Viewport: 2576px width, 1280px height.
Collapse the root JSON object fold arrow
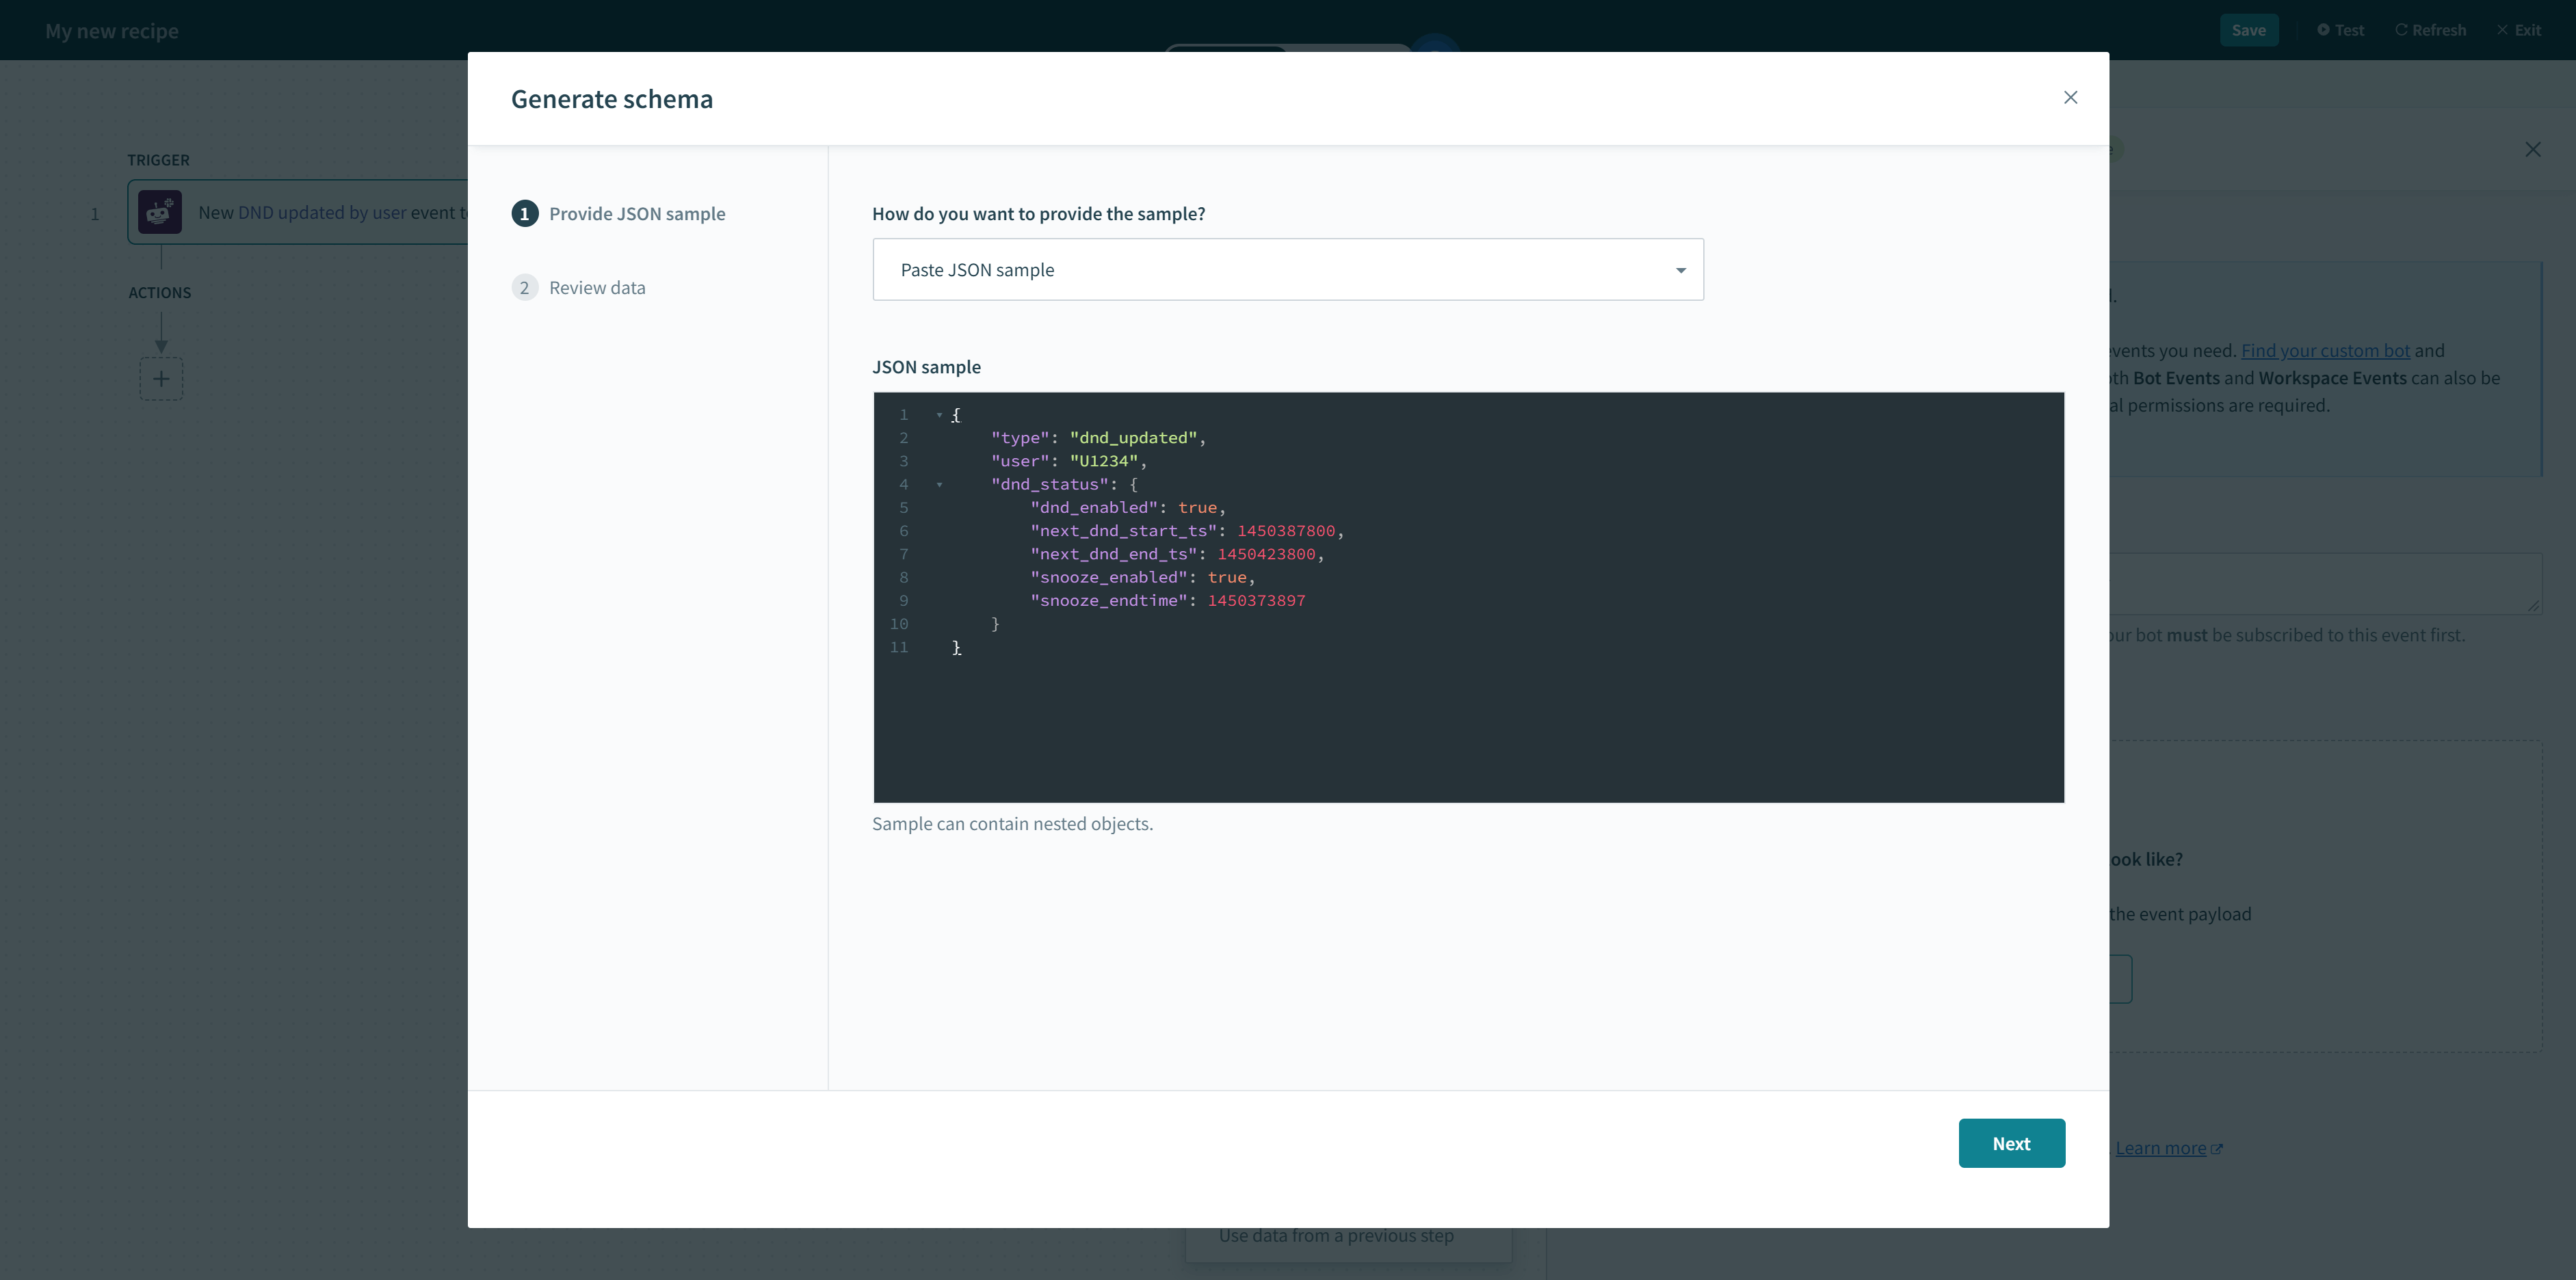pyautogui.click(x=939, y=414)
